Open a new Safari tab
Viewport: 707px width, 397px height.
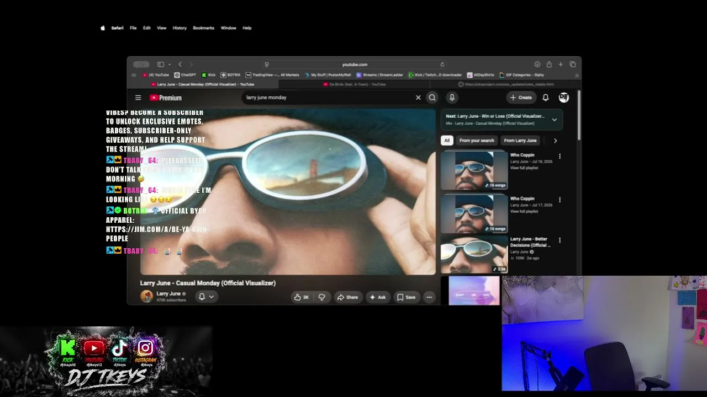coord(561,65)
